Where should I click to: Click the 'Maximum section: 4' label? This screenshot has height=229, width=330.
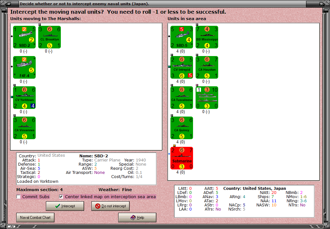[x=39, y=190]
